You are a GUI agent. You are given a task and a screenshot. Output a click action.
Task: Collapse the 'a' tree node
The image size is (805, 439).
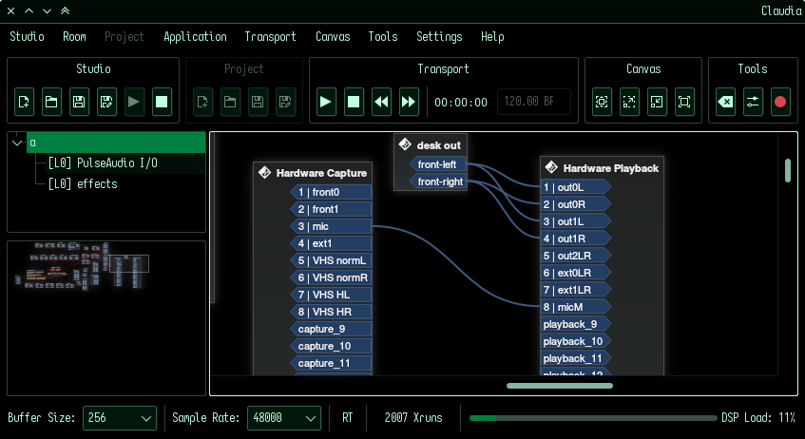click(17, 143)
